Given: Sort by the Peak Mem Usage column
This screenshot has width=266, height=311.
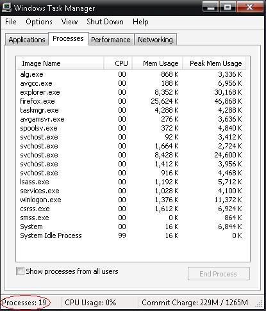Looking at the screenshot, I should 214,63.
